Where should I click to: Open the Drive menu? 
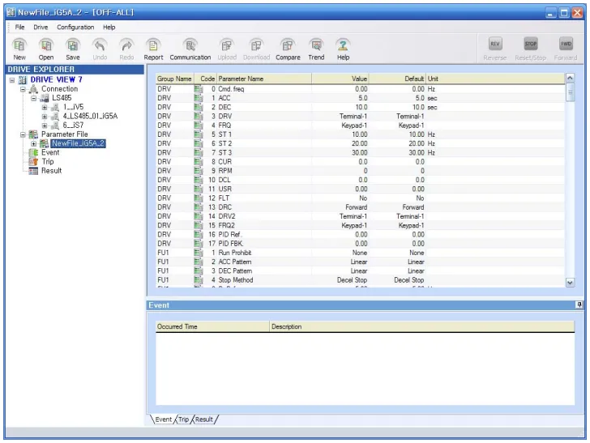(x=41, y=28)
